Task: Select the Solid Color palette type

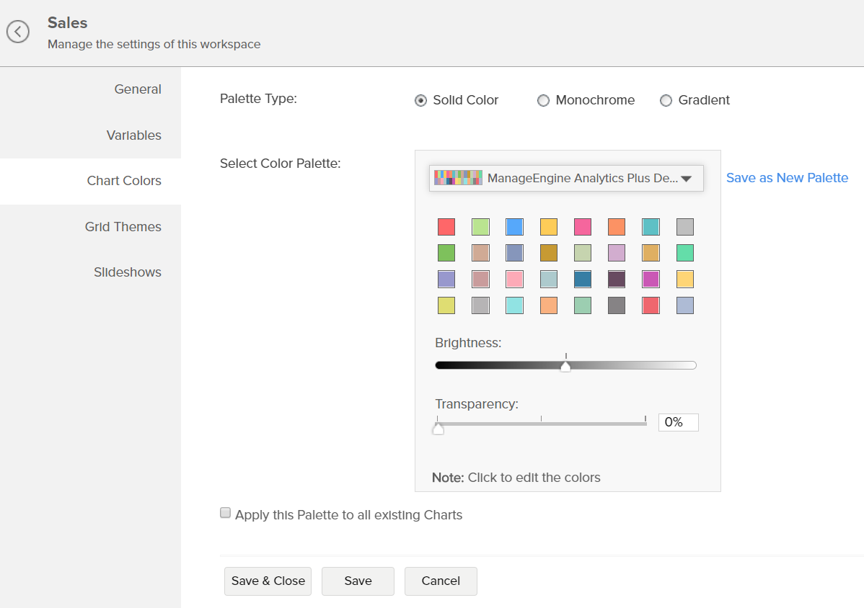Action: tap(420, 101)
